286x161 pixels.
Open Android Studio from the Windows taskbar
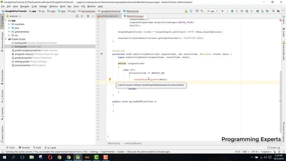click(78, 157)
